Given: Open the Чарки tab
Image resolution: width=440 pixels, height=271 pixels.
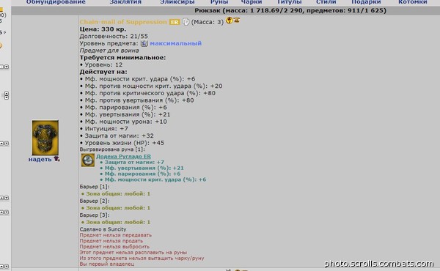Looking at the screenshot, I should point(252,2).
